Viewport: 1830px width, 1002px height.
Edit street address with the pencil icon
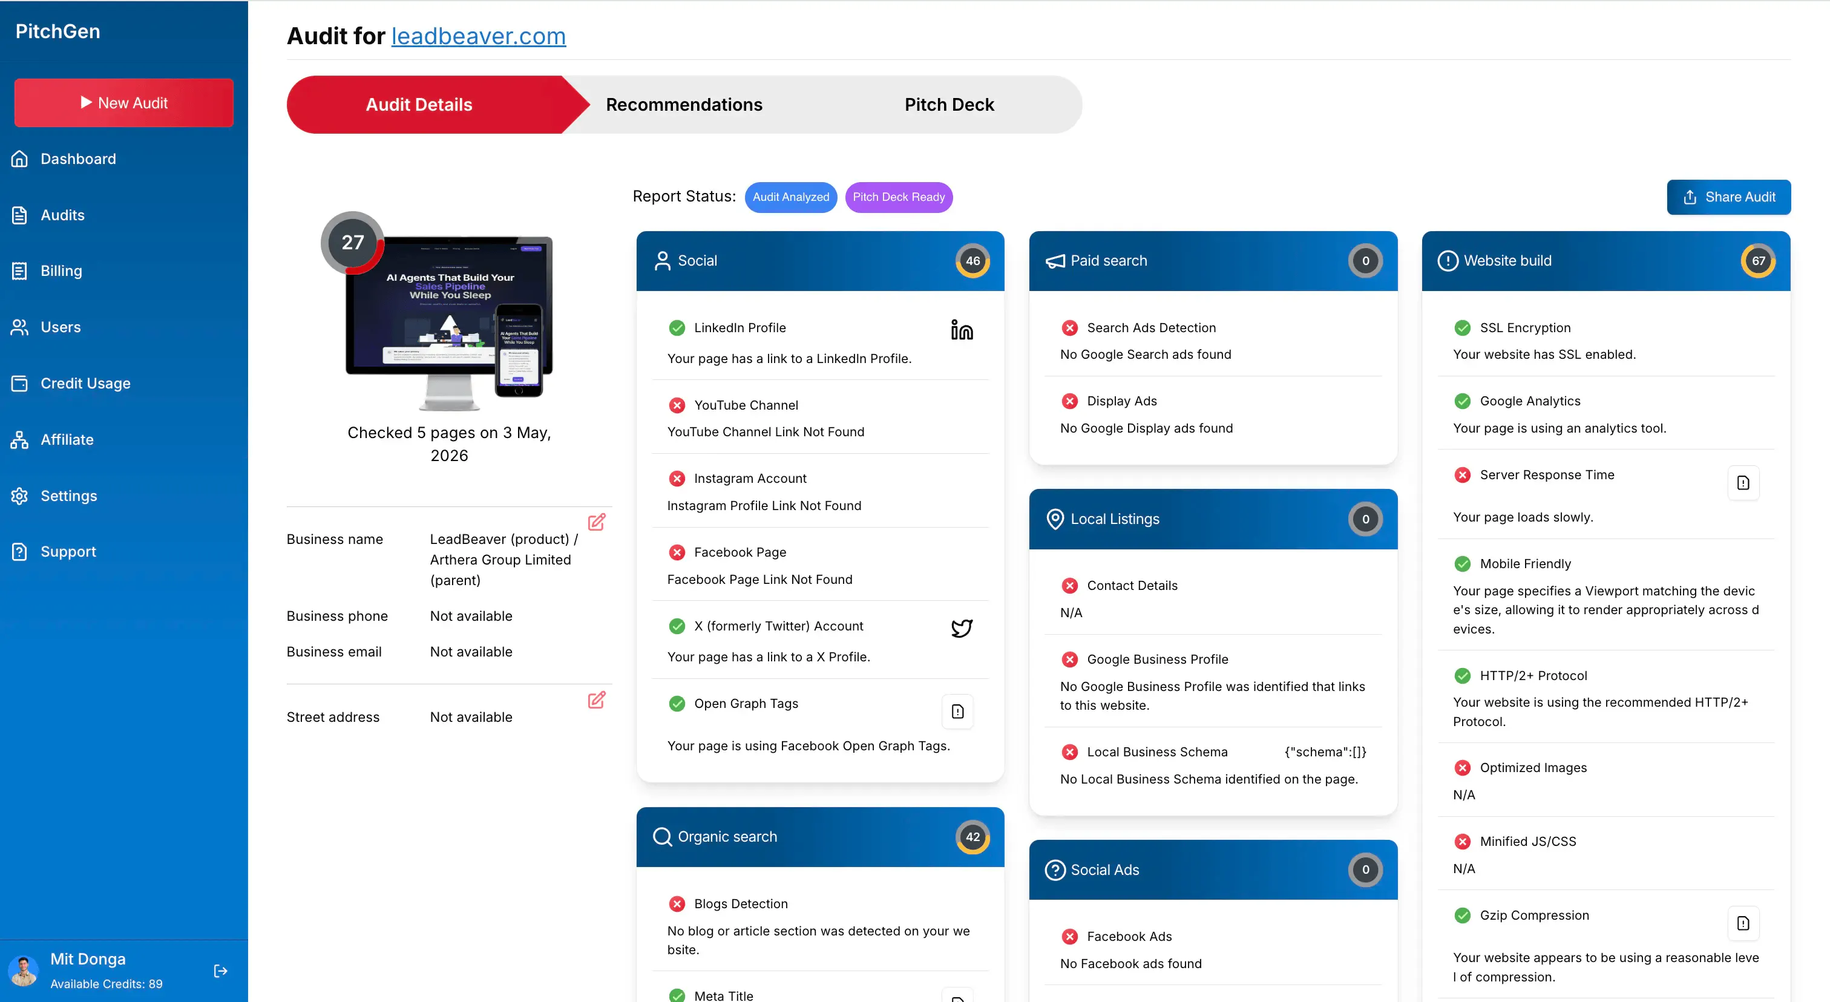pos(597,700)
